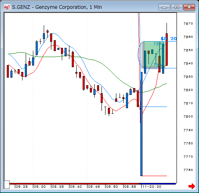This screenshot has width=199, height=193.
Task: Click the 7790 price axis label
Action: (x=188, y=130)
